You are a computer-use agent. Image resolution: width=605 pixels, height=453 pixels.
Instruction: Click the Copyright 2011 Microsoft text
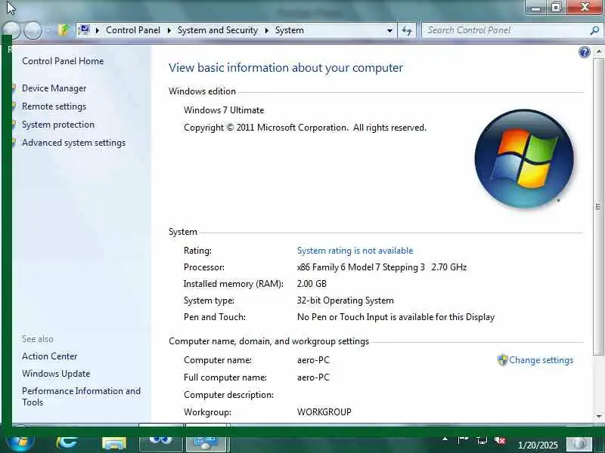[x=305, y=128]
